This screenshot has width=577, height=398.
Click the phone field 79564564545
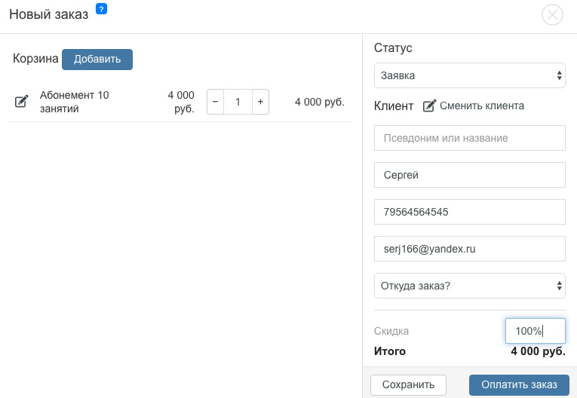click(470, 212)
